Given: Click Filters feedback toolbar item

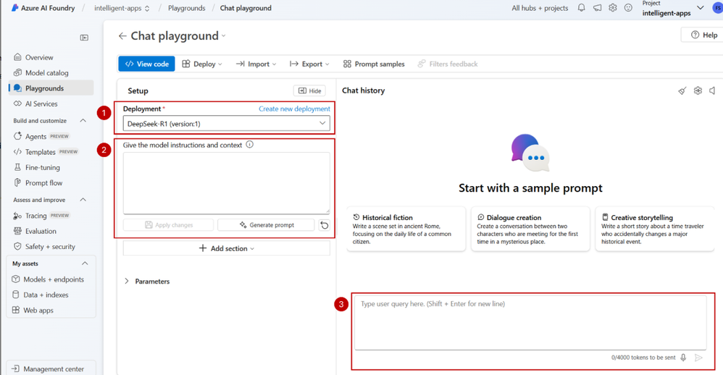Looking at the screenshot, I should pyautogui.click(x=448, y=64).
